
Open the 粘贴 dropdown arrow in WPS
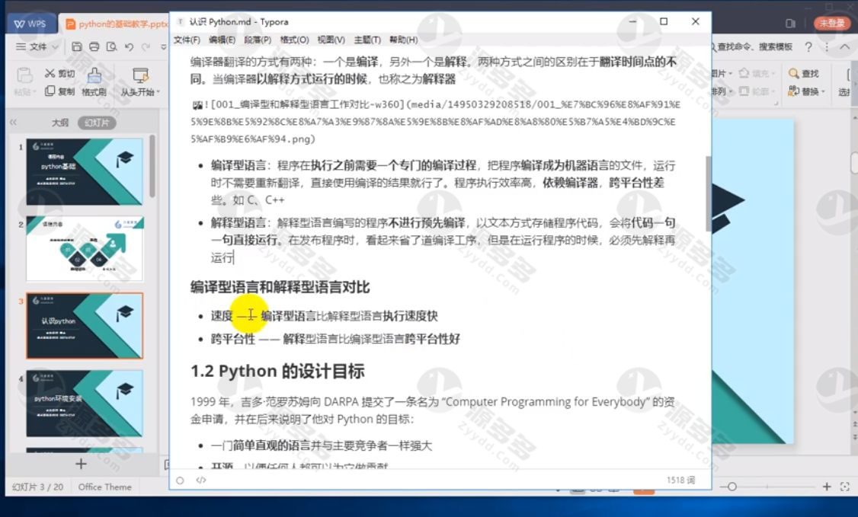click(x=34, y=92)
